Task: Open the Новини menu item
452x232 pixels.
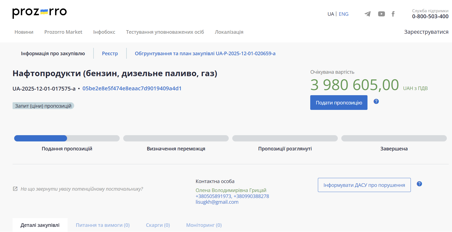Action: coord(24,32)
